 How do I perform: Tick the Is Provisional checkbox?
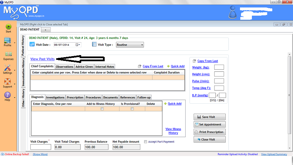tap(132, 109)
